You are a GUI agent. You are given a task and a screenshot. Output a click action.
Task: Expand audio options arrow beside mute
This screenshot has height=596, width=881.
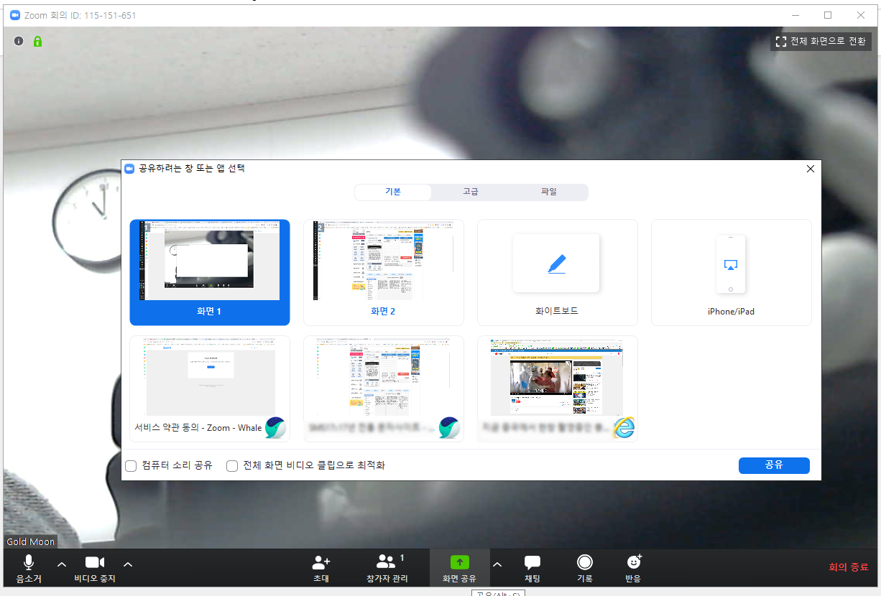click(62, 564)
